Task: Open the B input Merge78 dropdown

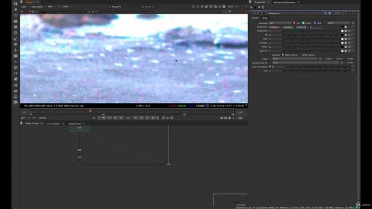Action: pos(151,6)
